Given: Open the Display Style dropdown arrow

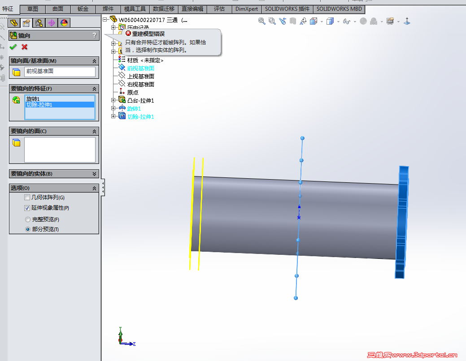Looking at the screenshot, I should click(x=338, y=21).
